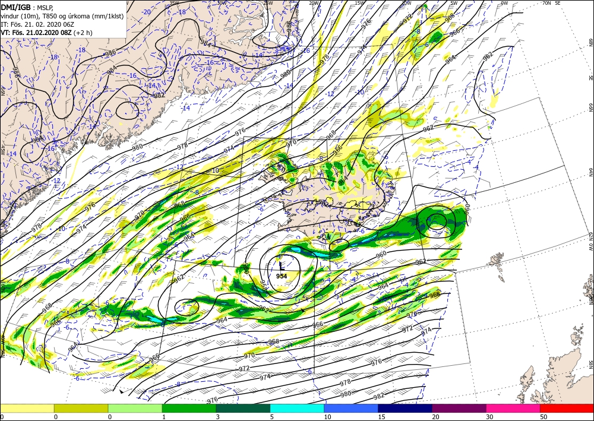Click legend value "3" under the colorbar
This screenshot has height=421, width=594.
tap(217, 417)
